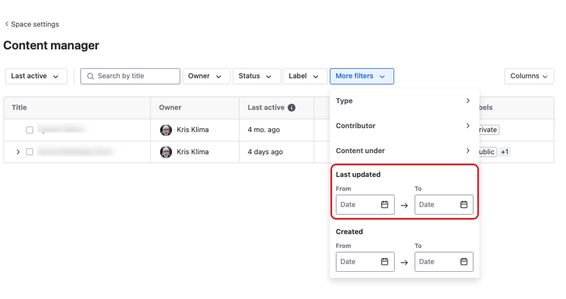Click the chevron arrow on the Type row

point(468,101)
